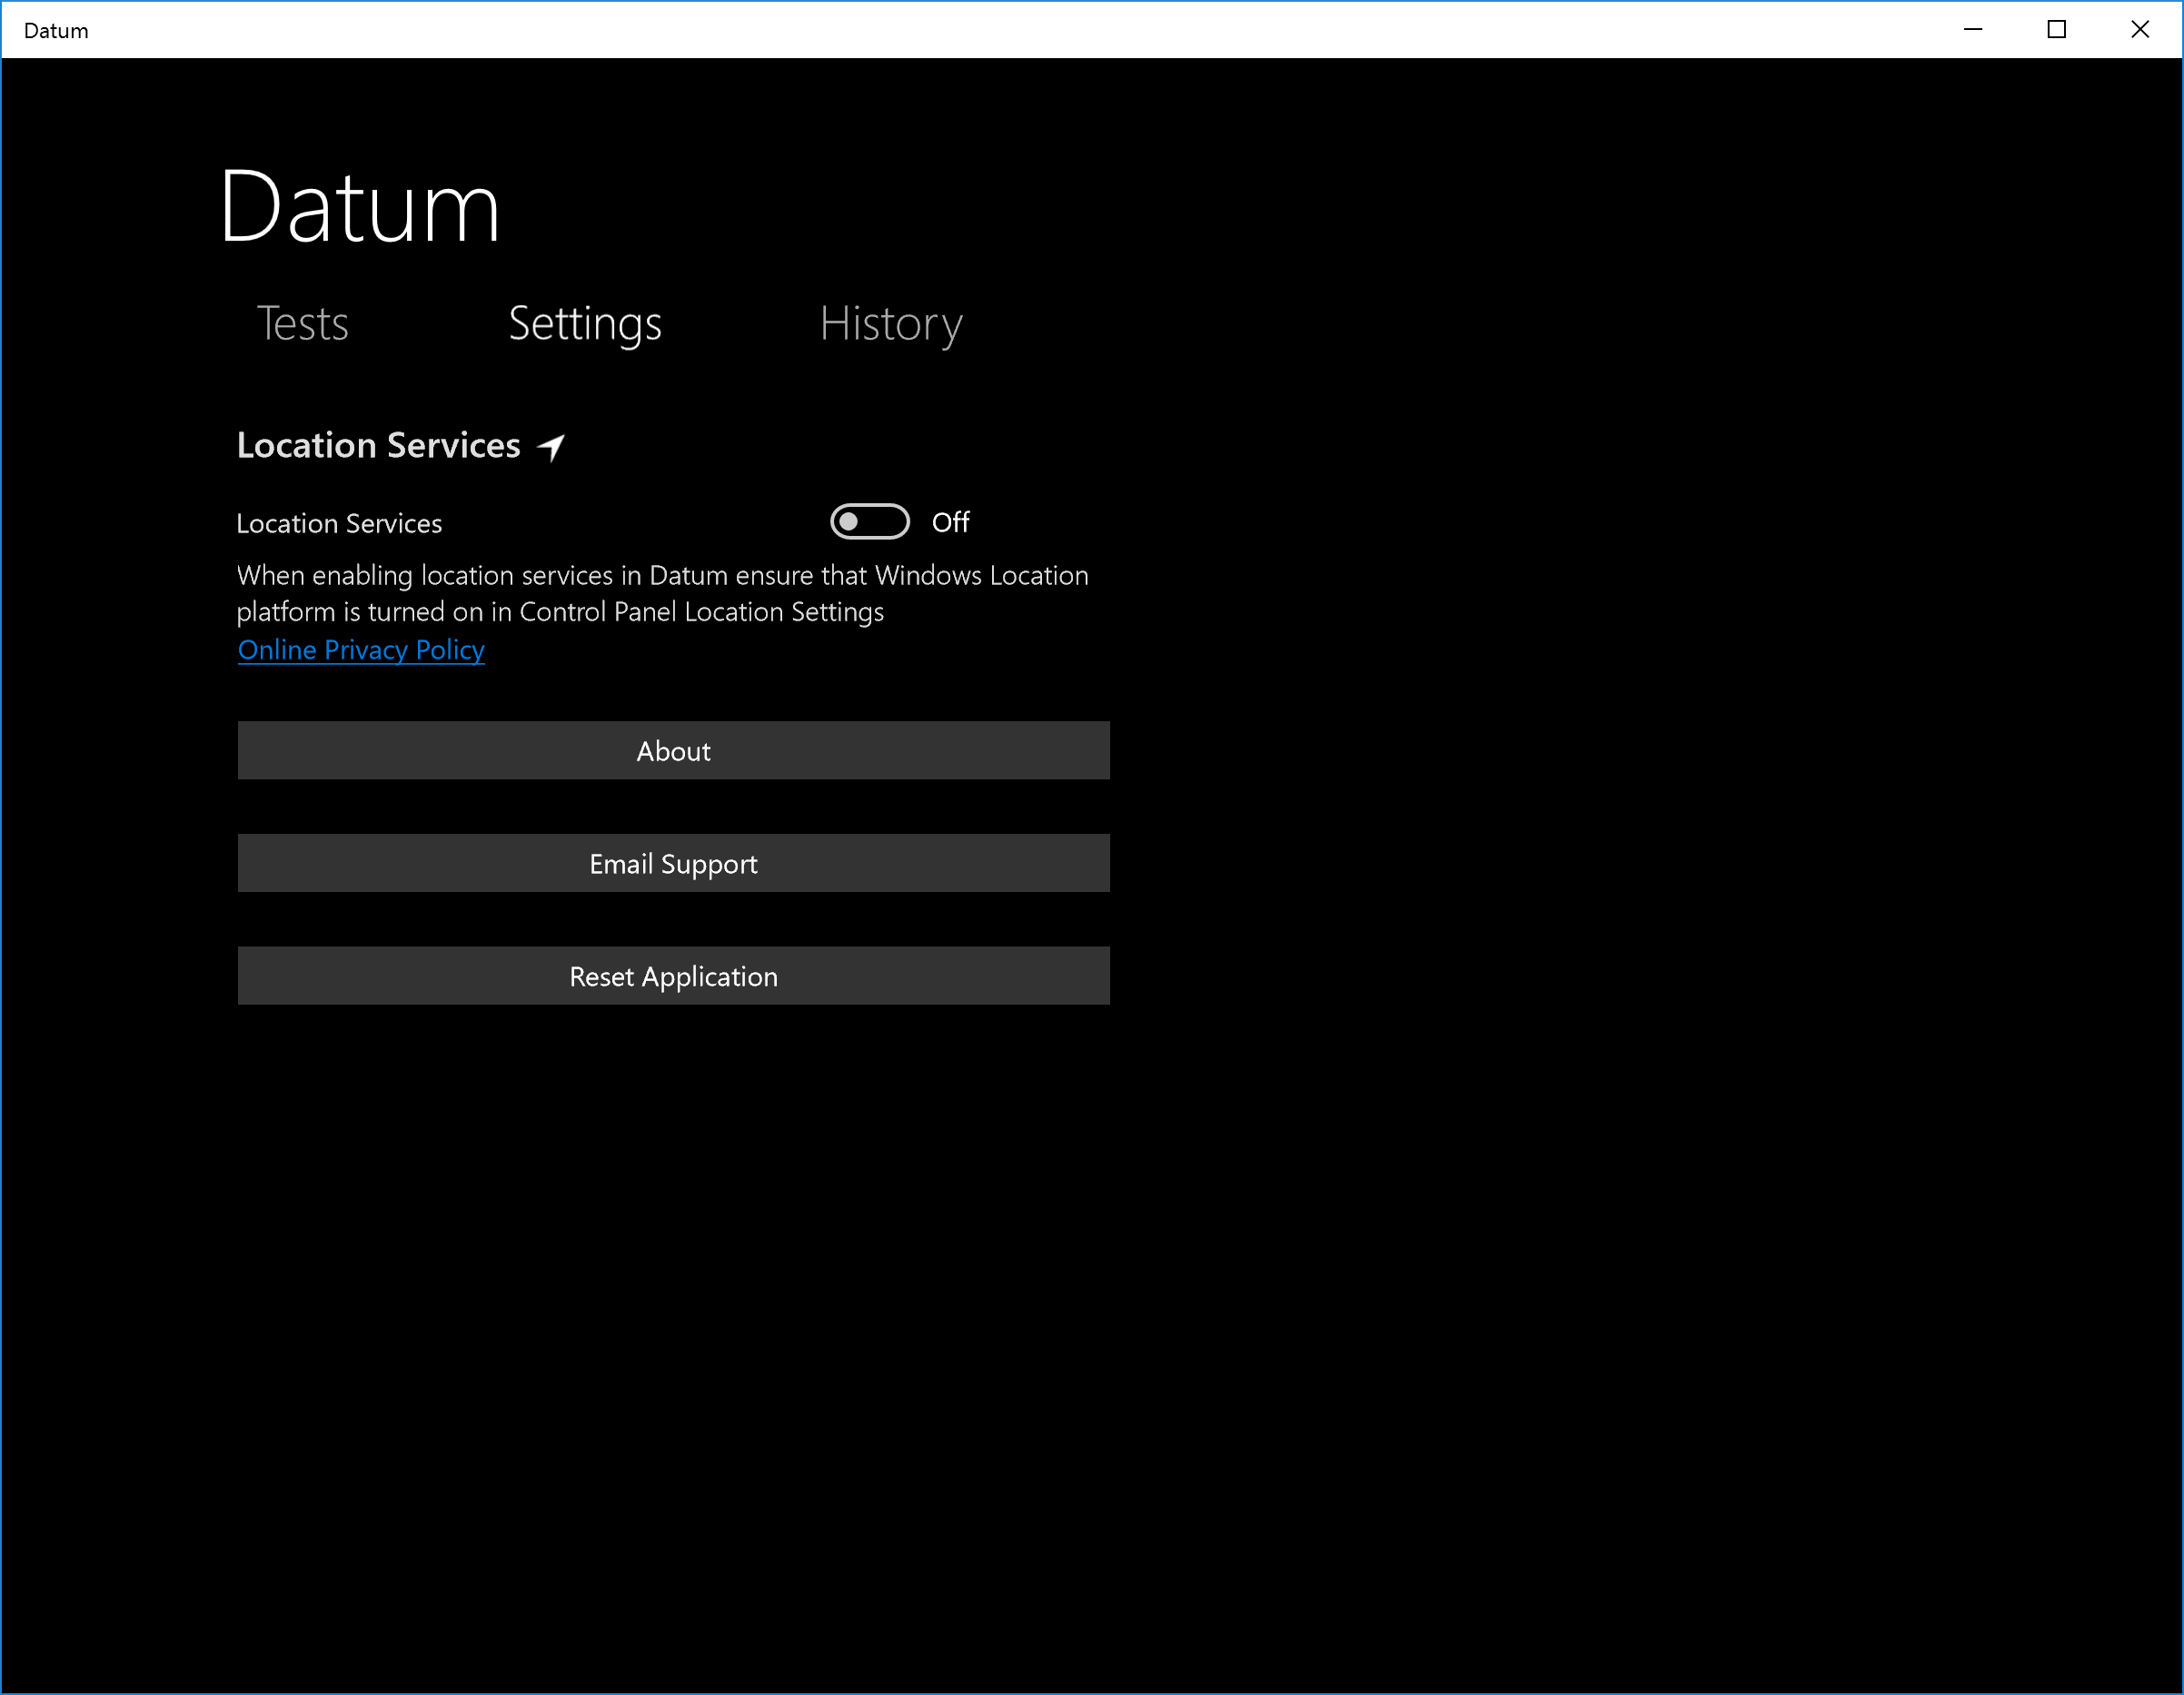
Task: Open the Online Privacy Policy link
Action: pos(361,650)
